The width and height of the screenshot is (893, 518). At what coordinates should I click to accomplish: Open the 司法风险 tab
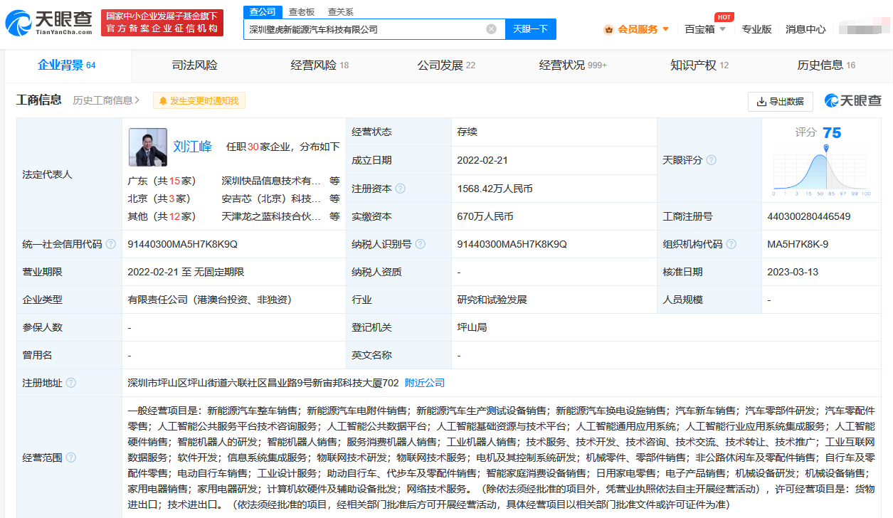194,65
